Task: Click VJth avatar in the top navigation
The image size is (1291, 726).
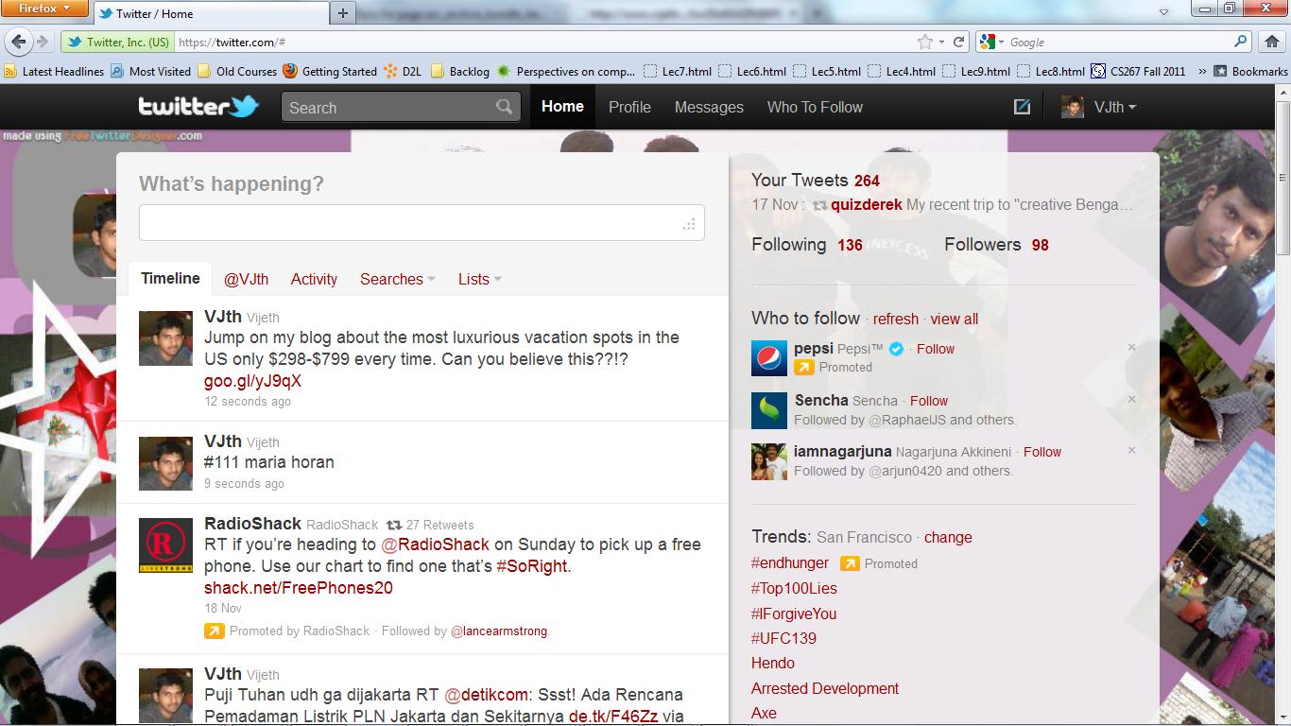Action: coord(1072,107)
